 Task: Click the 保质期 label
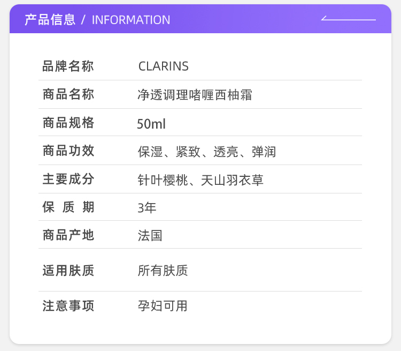tap(68, 207)
